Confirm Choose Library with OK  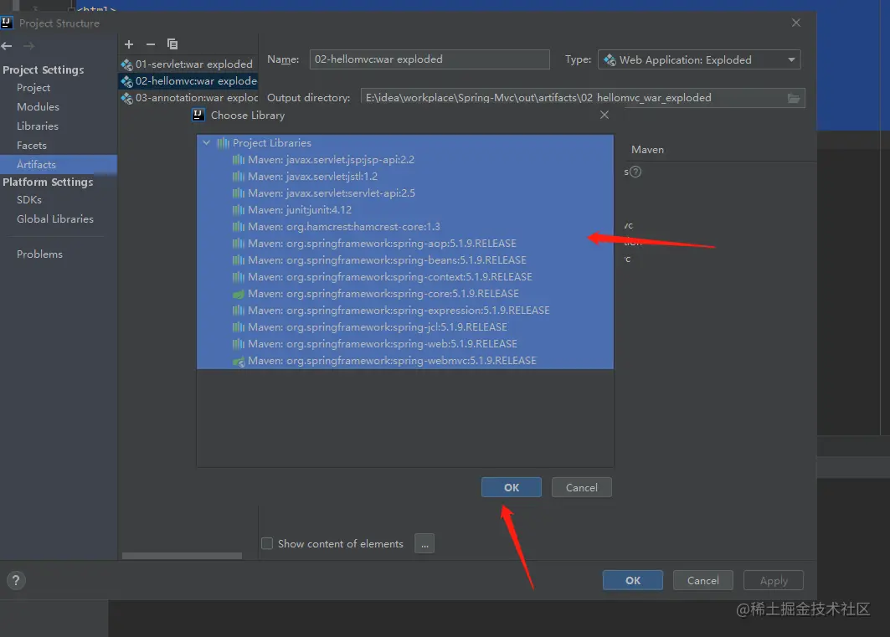pyautogui.click(x=512, y=488)
